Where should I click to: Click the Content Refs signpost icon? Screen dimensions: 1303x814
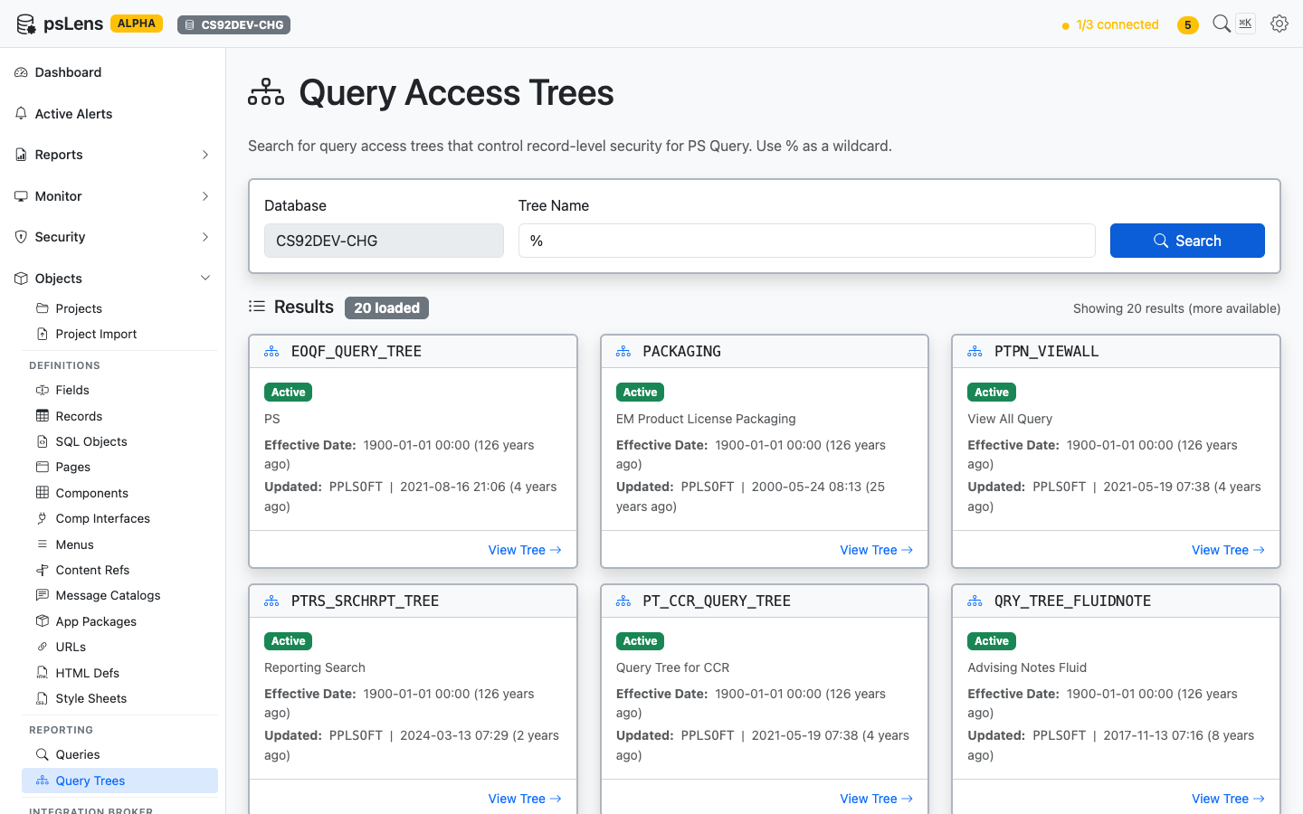tap(43, 570)
